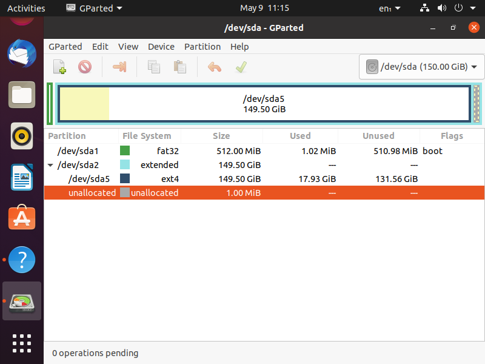Image resolution: width=485 pixels, height=364 pixels.
Task: Click the 1.00 MiB size cell
Action: coord(244,193)
